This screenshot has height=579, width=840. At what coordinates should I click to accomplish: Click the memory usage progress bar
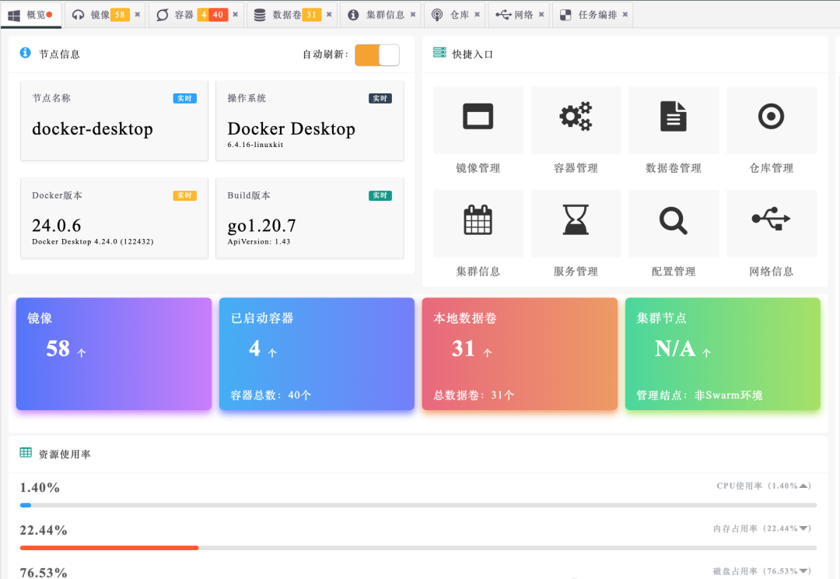(x=418, y=548)
